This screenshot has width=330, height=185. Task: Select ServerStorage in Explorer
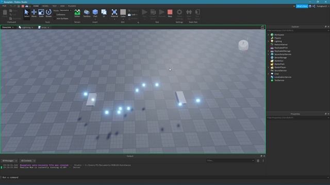pos(280,58)
